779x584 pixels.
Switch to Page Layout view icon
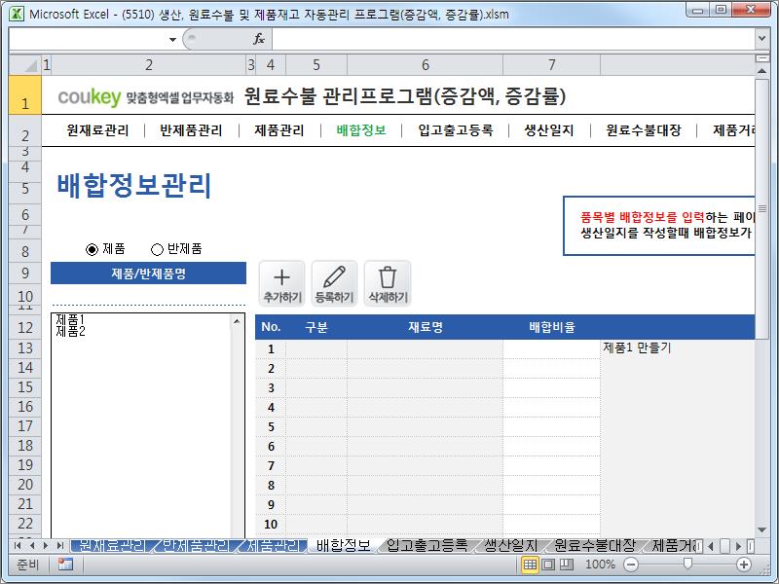click(548, 565)
